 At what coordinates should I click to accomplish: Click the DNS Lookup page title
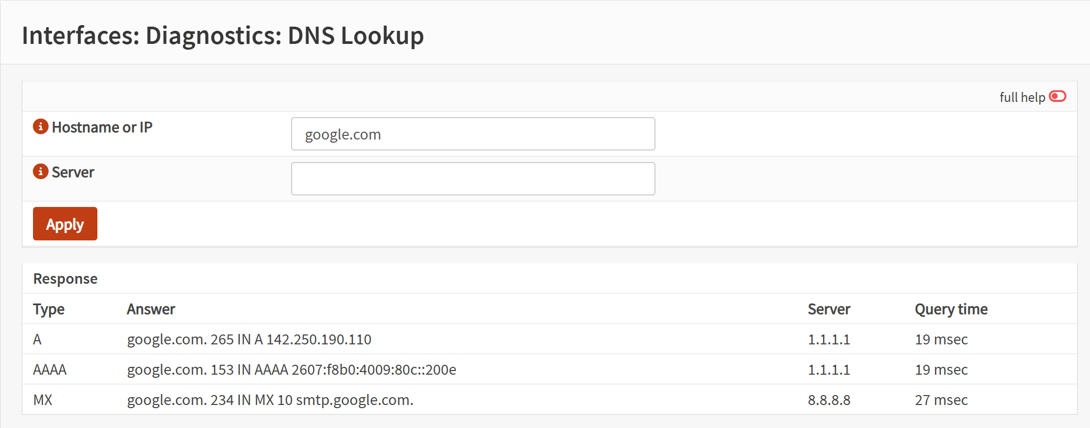223,36
